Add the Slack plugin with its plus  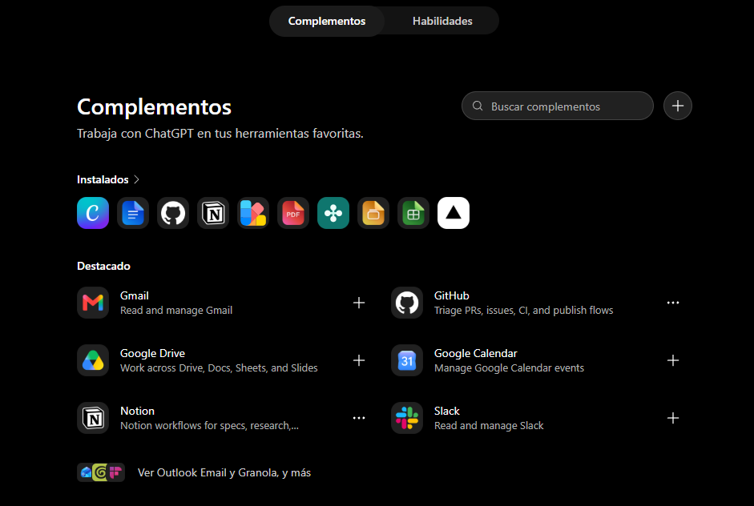click(673, 418)
